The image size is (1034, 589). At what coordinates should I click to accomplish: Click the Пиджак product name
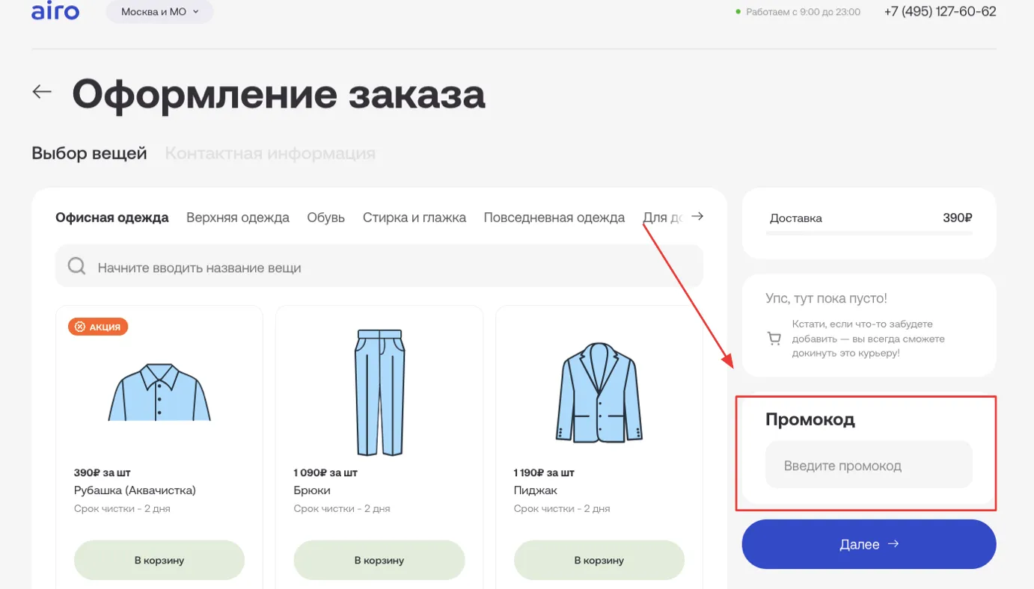[x=536, y=490]
